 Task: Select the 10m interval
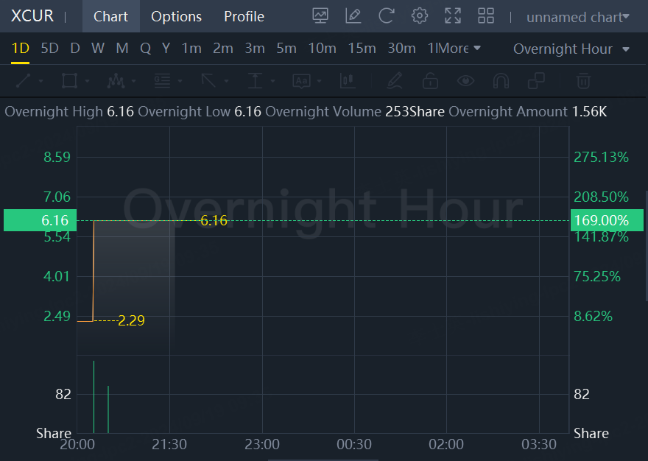tap(322, 49)
